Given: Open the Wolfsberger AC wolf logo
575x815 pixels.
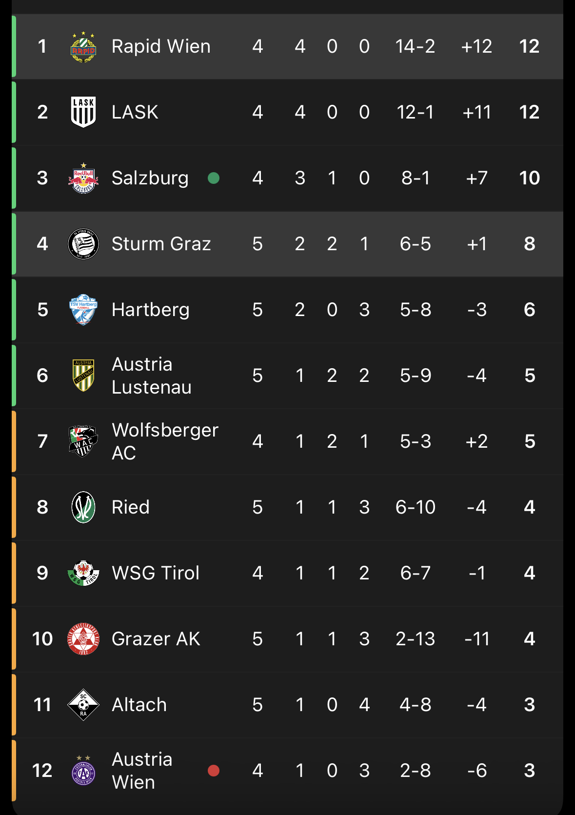Looking at the screenshot, I should 83,441.
